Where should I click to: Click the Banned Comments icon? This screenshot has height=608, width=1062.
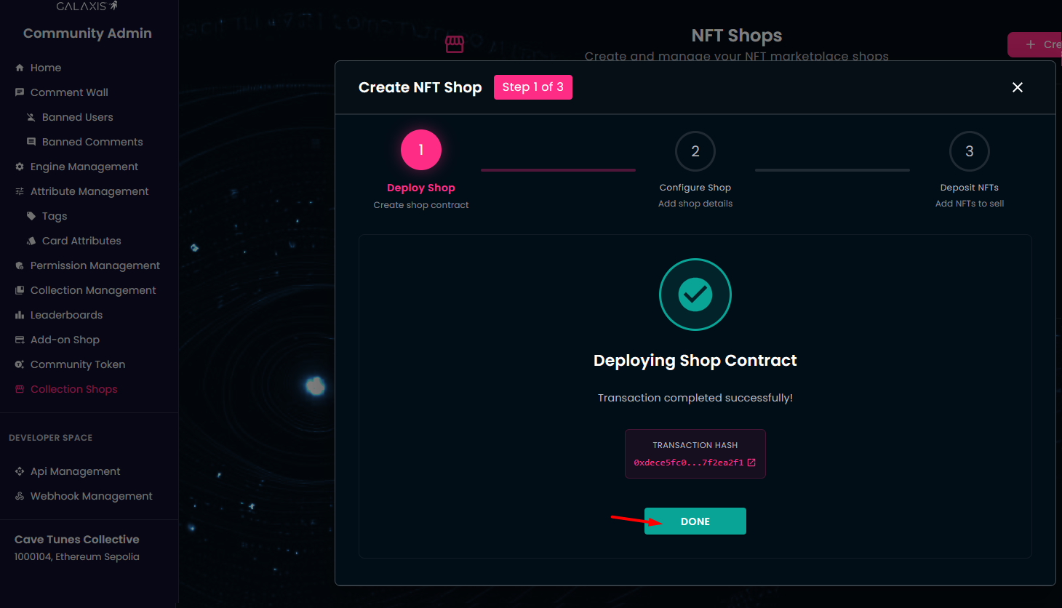[31, 142]
